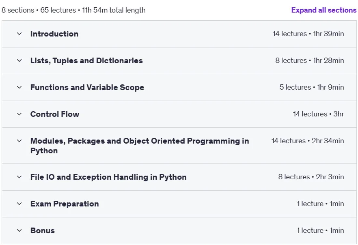
Task: Click the Control Flow chevron arrow
Action: coord(19,114)
